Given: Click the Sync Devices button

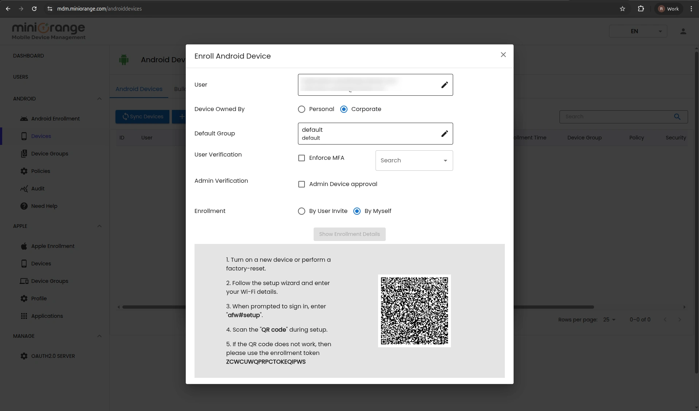Looking at the screenshot, I should 142,116.
